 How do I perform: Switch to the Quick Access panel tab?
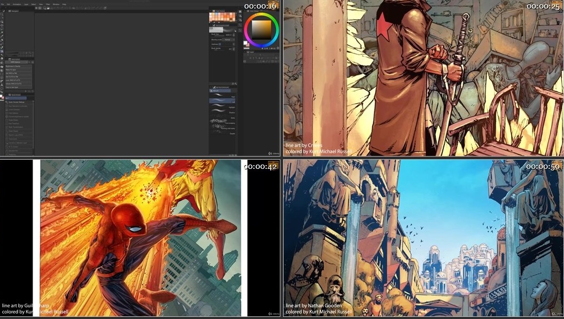[x=15, y=95]
